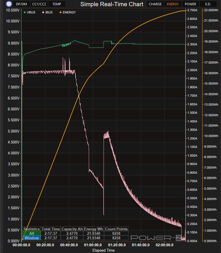Switch the chart to POWER
The width and height of the screenshot is (221, 253).
190,4
